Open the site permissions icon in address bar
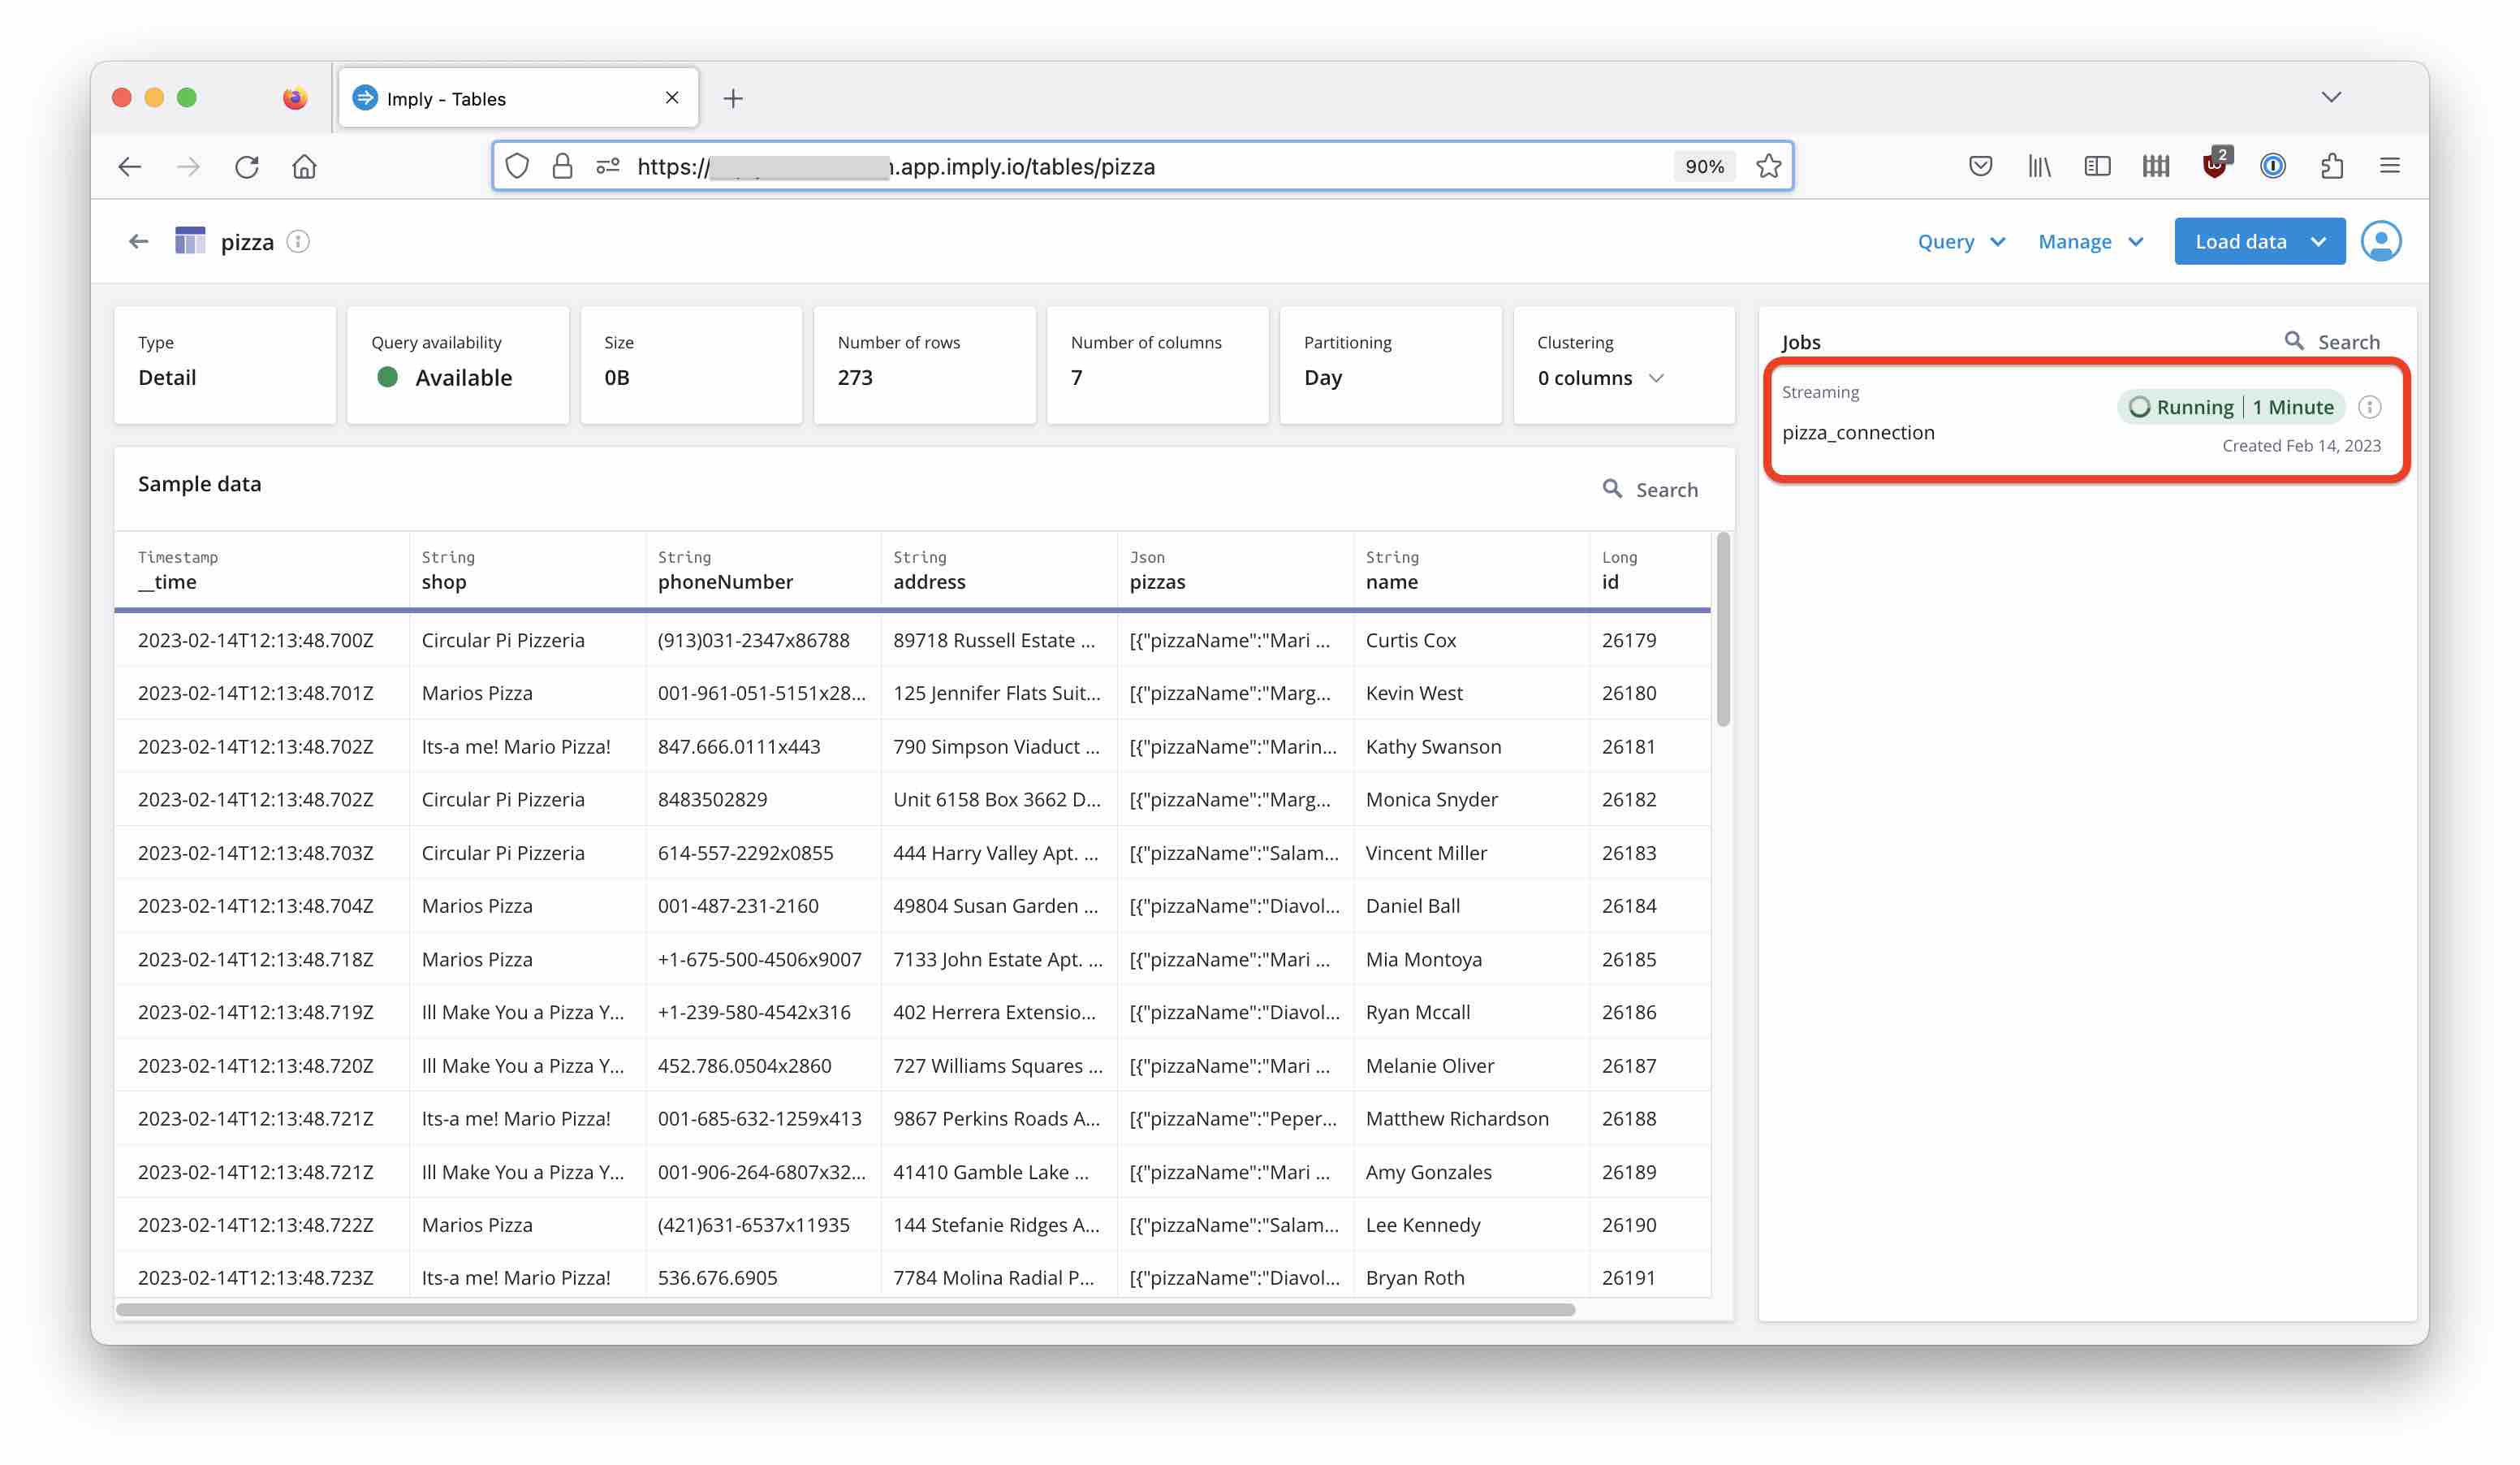The image size is (2520, 1465). (607, 166)
